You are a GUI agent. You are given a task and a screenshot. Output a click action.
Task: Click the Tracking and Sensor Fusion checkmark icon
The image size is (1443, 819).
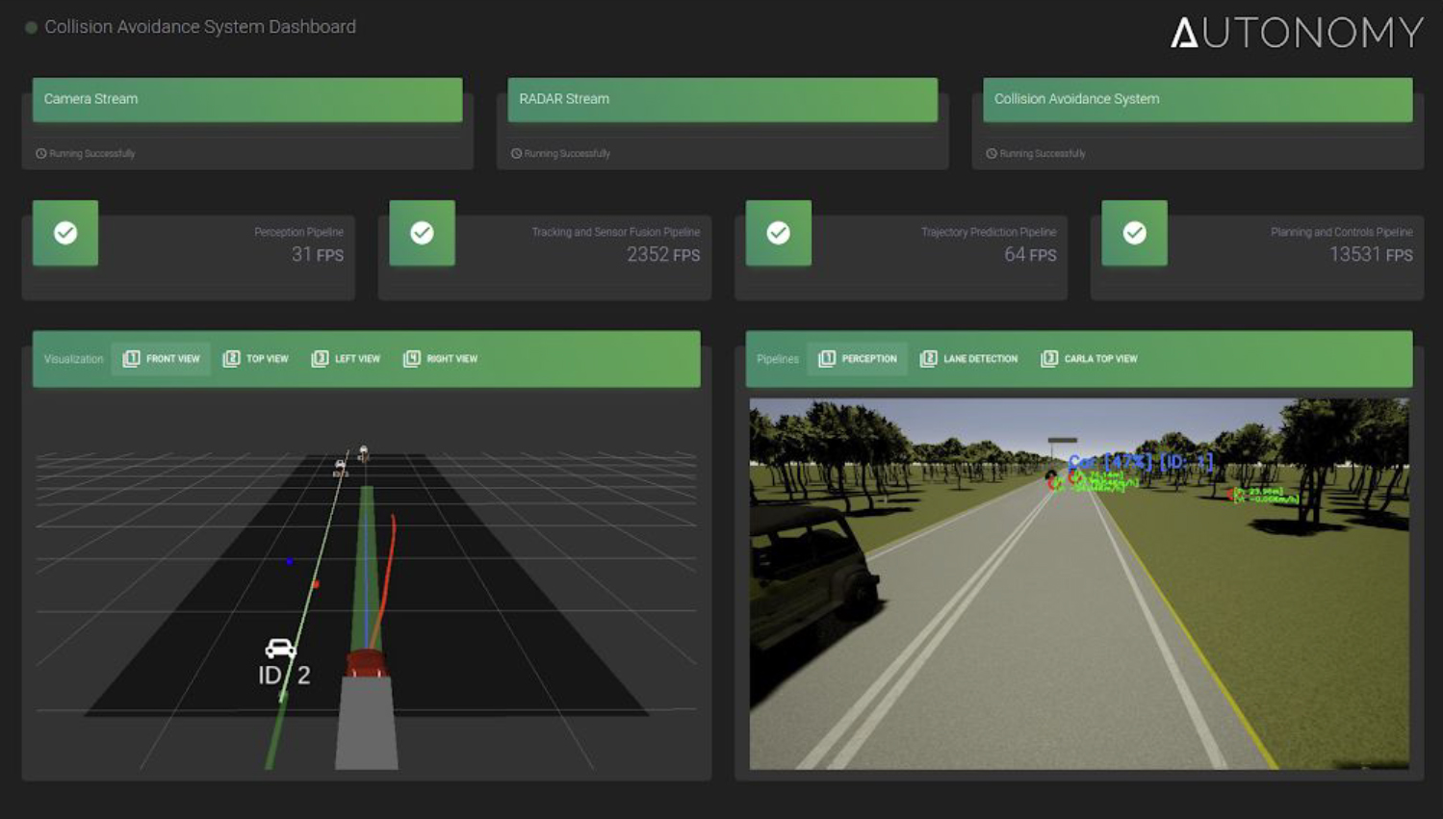pyautogui.click(x=422, y=233)
